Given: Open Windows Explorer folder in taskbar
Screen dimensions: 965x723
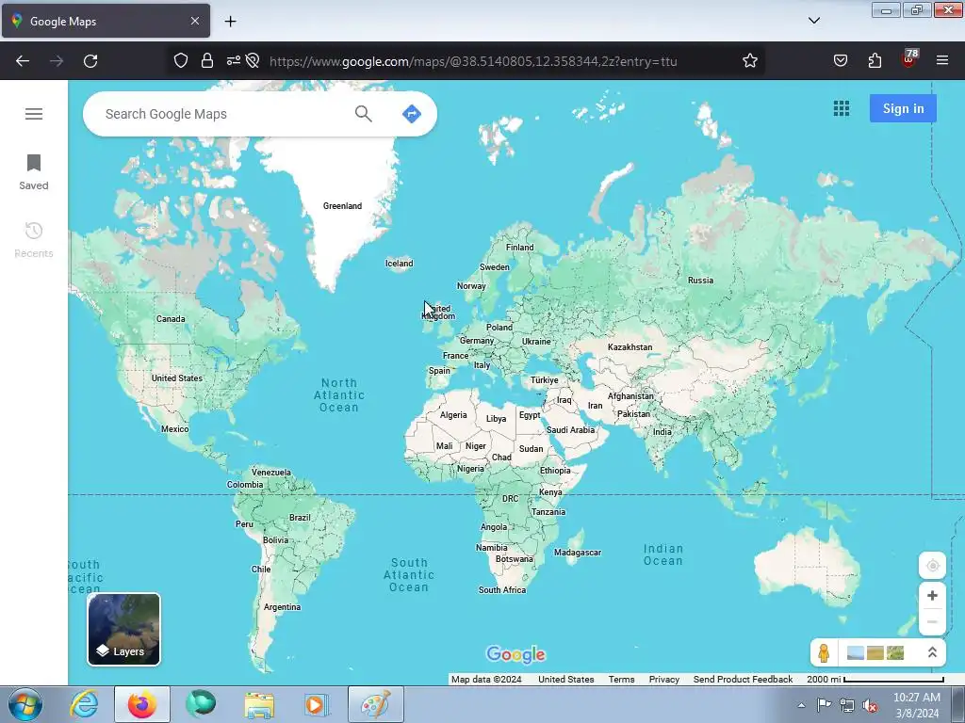Looking at the screenshot, I should point(259,704).
